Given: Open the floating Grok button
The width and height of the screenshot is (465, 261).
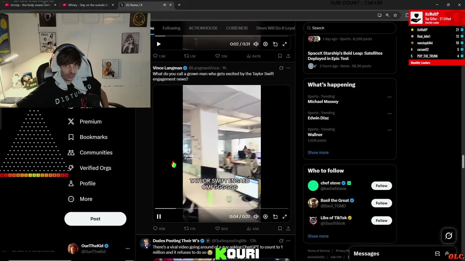Looking at the screenshot, I should point(449,236).
